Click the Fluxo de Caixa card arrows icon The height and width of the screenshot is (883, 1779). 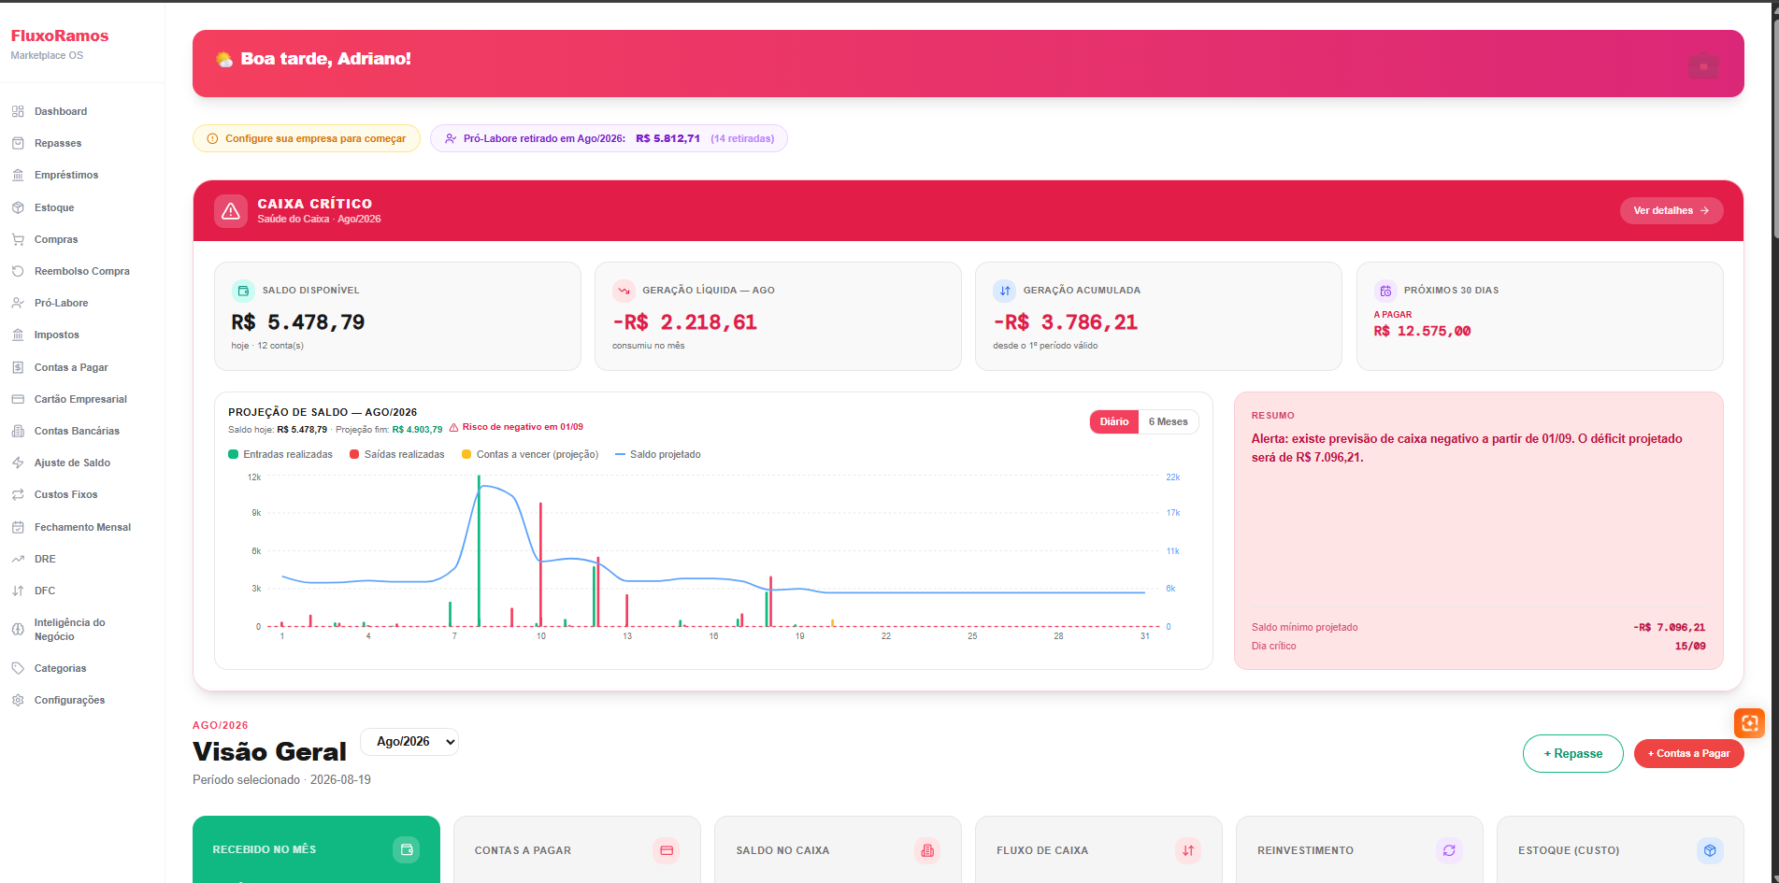pos(1188,850)
